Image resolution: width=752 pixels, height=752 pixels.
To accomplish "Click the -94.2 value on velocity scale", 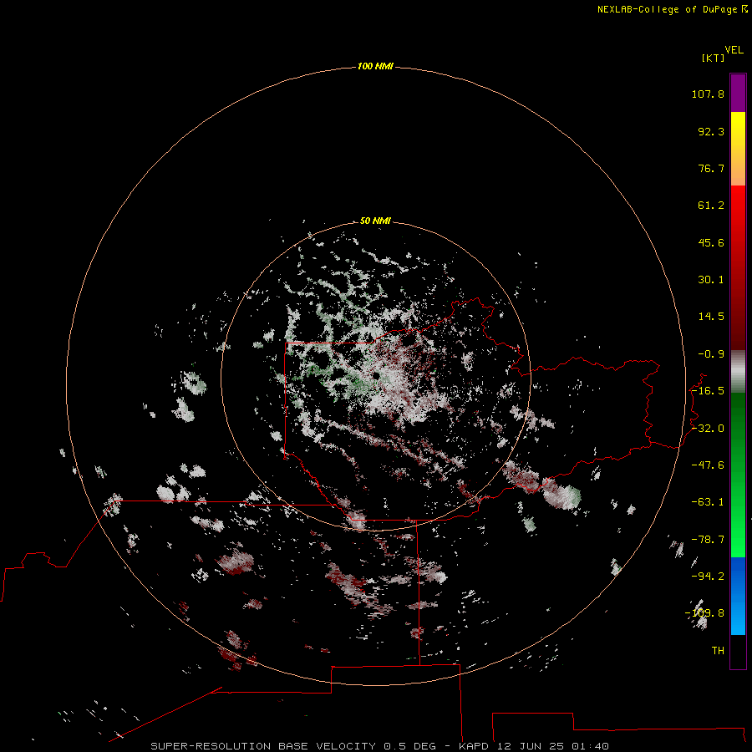I will tap(708, 577).
